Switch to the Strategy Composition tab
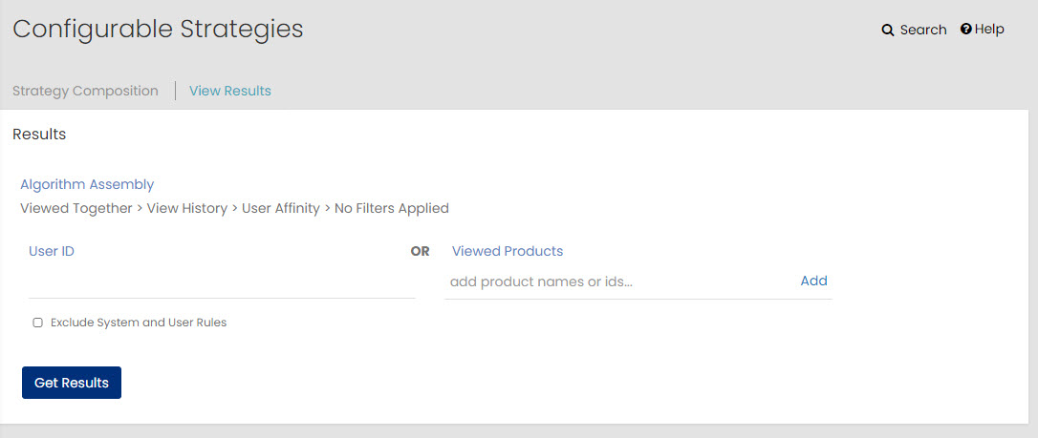This screenshot has width=1038, height=438. click(85, 91)
